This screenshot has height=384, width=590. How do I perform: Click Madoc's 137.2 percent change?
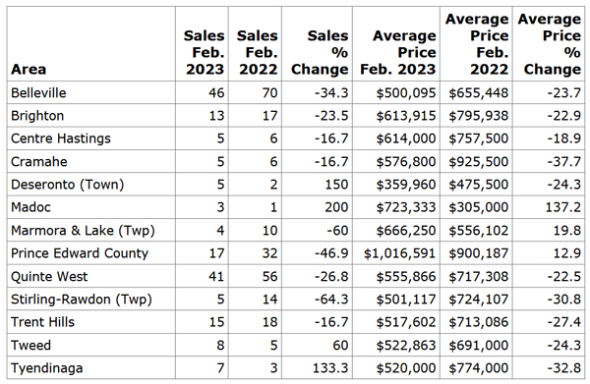point(563,207)
